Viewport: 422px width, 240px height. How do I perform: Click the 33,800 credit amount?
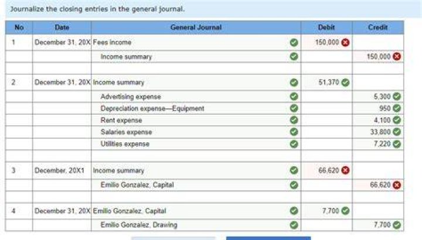tap(380, 132)
